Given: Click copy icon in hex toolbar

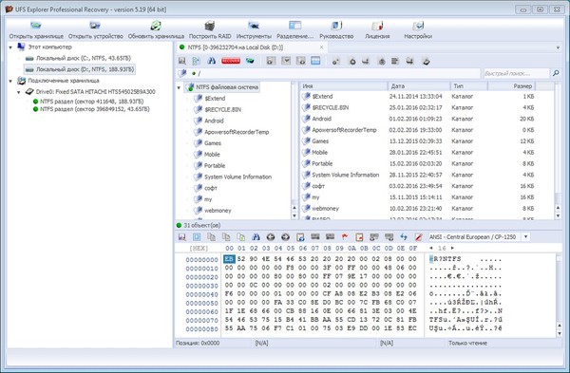Looking at the screenshot, I should 211,237.
